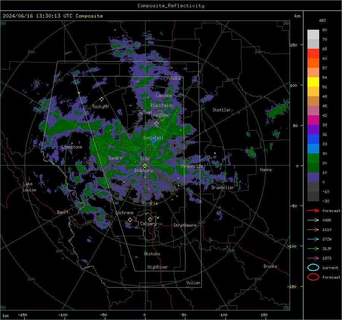This screenshot has height=320, width=342.
Task: Click the Okotoks city label
Action: pyautogui.click(x=152, y=254)
